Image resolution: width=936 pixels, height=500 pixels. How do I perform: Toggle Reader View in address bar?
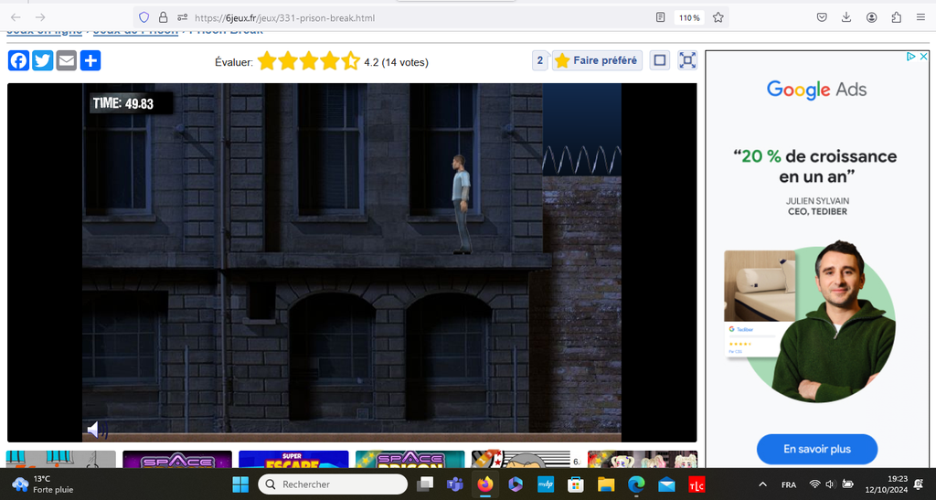(661, 17)
